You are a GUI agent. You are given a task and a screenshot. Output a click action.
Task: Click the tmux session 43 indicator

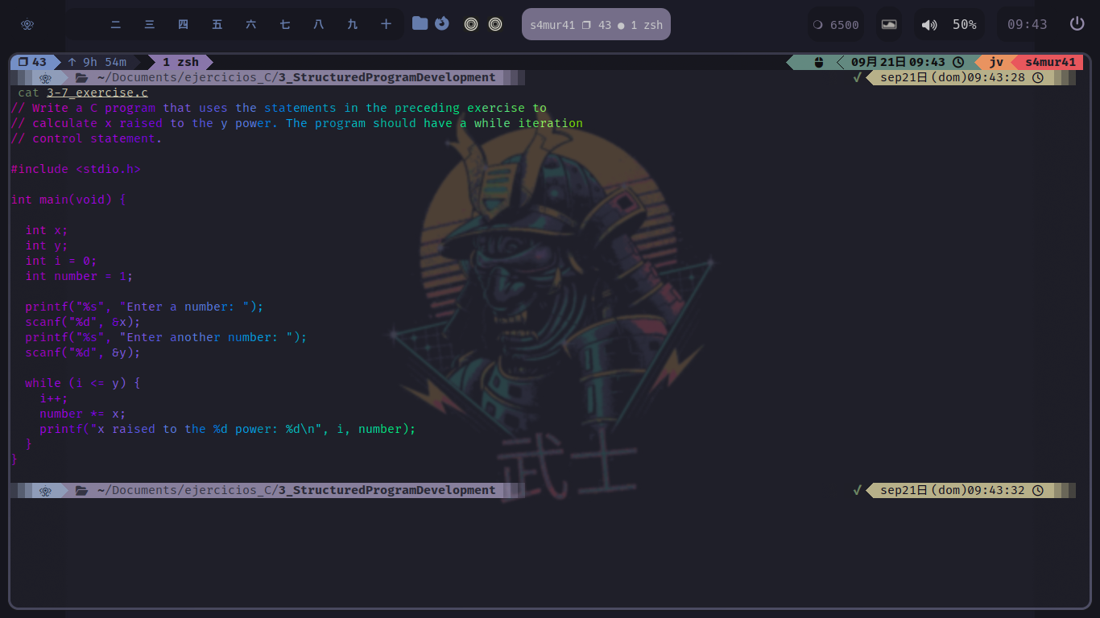click(32, 62)
